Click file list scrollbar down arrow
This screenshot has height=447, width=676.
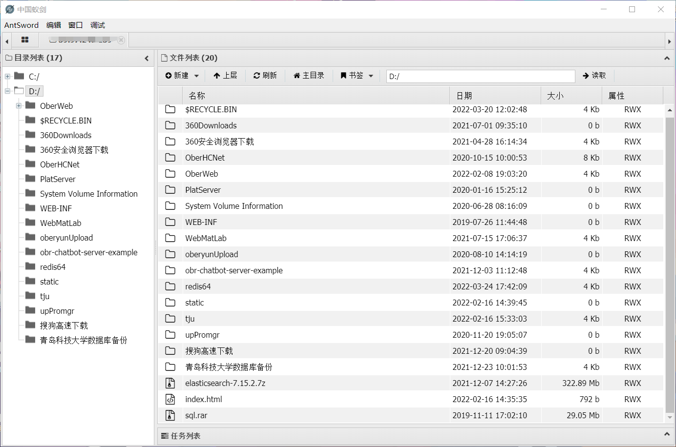670,418
